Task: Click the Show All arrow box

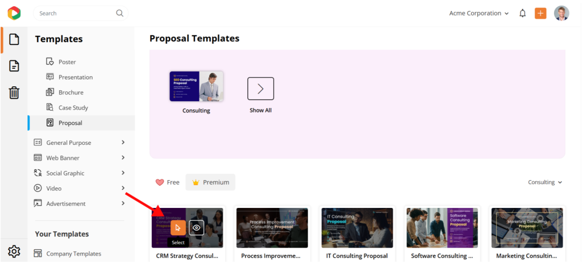Action: [x=260, y=89]
